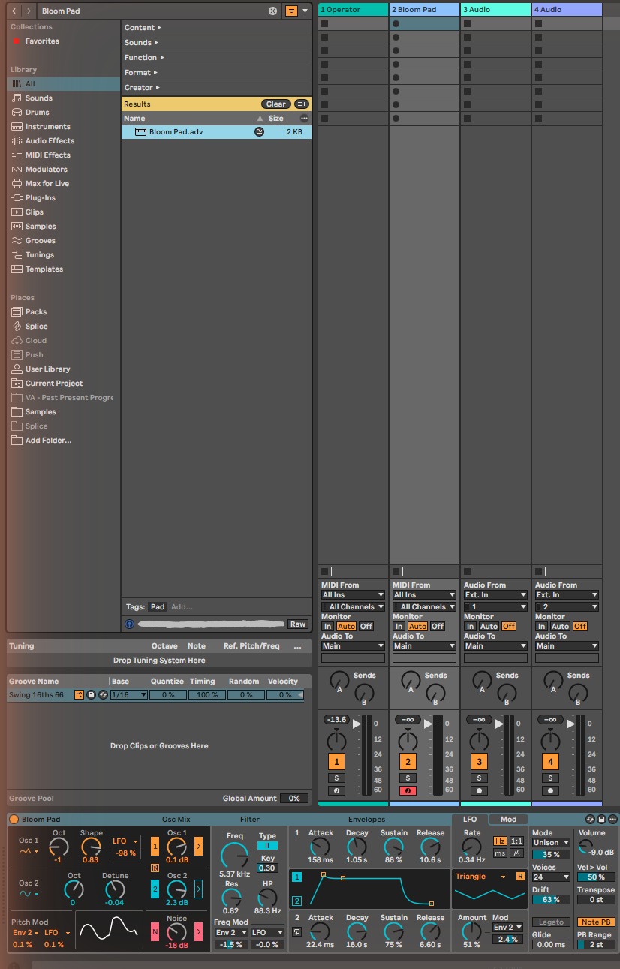Toggle the Bloom Pad device on/off
620x969 pixels.
pyautogui.click(x=14, y=819)
